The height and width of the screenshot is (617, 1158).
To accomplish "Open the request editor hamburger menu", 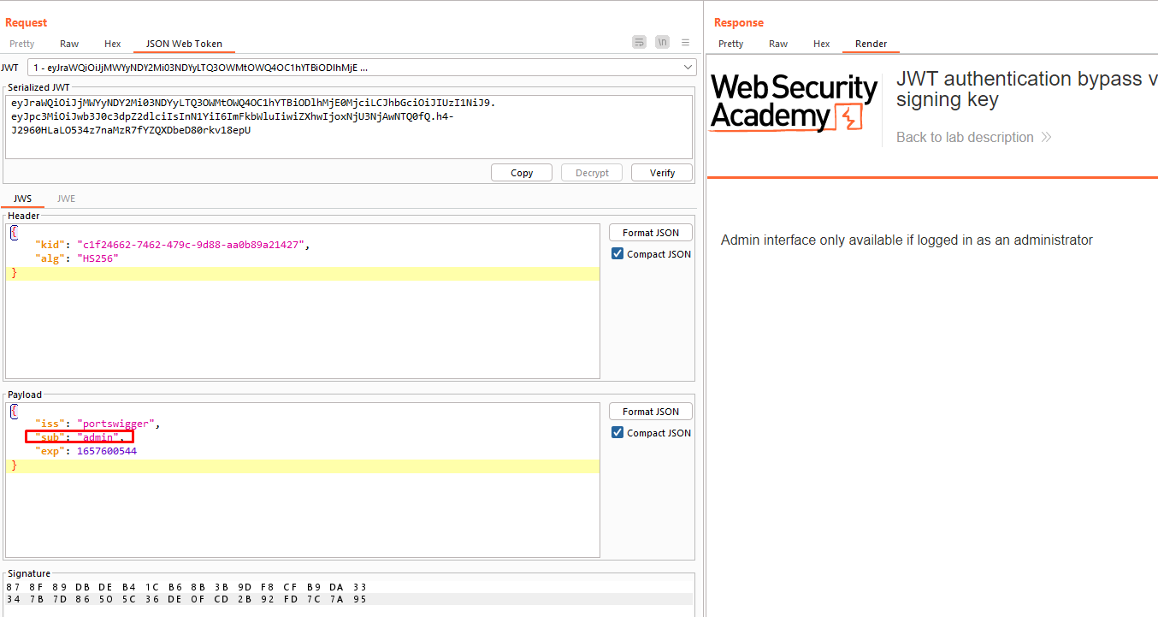I will (685, 43).
